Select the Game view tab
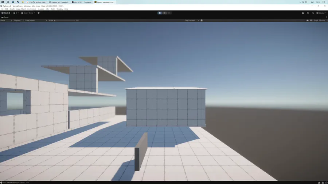328x184 pixels. pyautogui.click(x=5, y=17)
